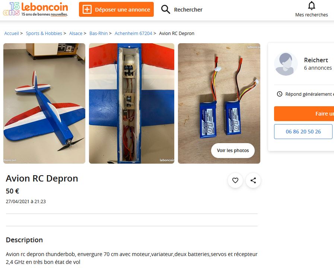This screenshot has width=334, height=268.
Task: Go to Accueil breadcrumb link
Action: click(x=12, y=34)
